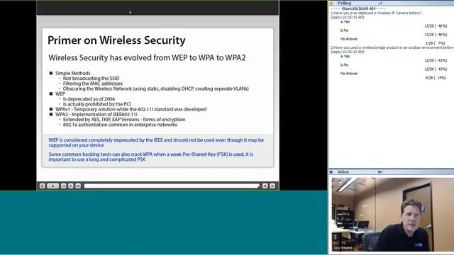Click the yellow Polling panel icon

(x=331, y=3)
